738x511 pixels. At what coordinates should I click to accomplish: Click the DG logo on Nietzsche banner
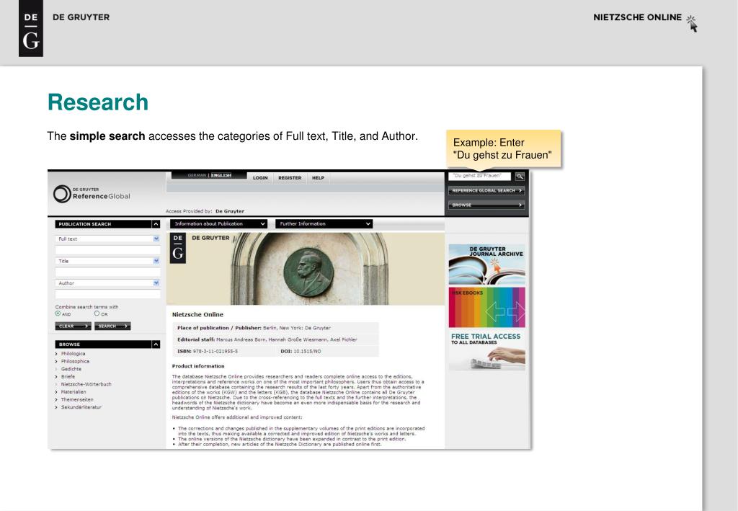point(178,248)
